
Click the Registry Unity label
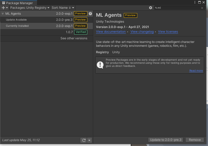[108, 52]
